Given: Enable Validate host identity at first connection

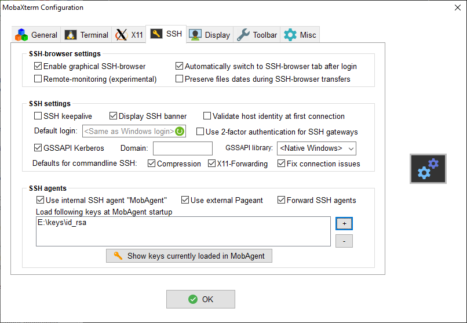Looking at the screenshot, I should pos(207,116).
